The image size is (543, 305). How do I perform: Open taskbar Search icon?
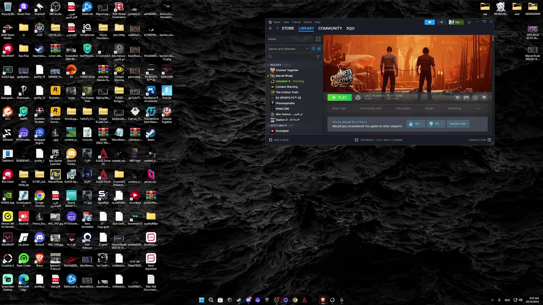211,300
